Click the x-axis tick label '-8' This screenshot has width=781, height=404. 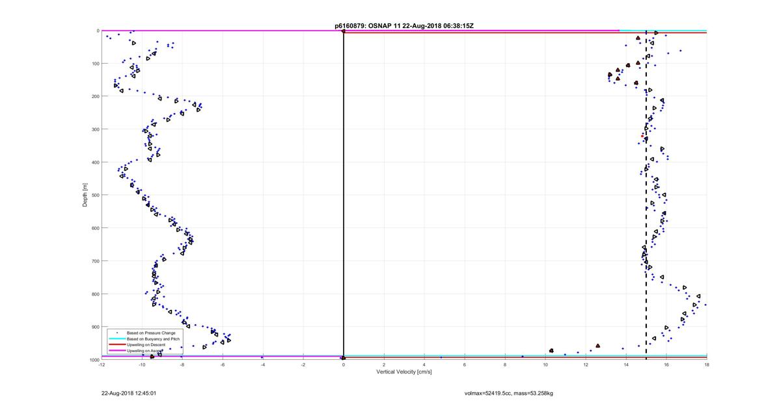(x=182, y=364)
